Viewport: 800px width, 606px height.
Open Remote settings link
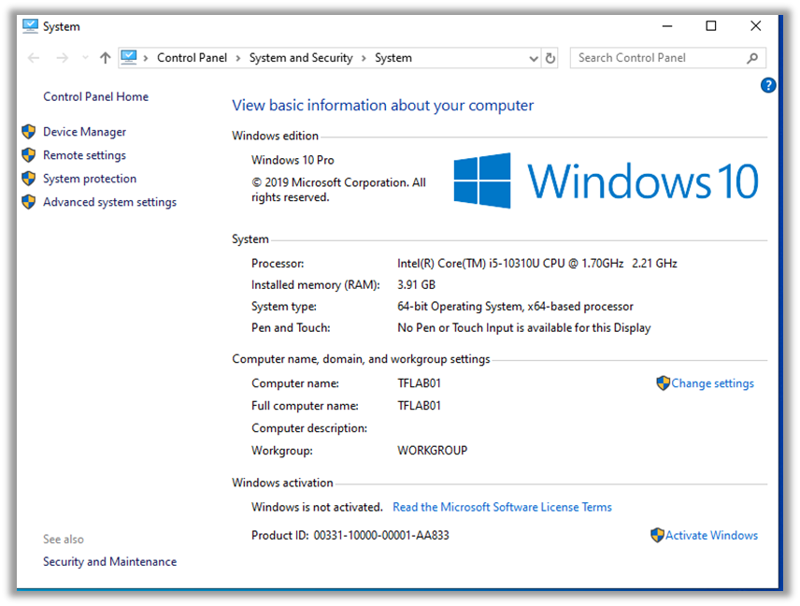click(84, 155)
